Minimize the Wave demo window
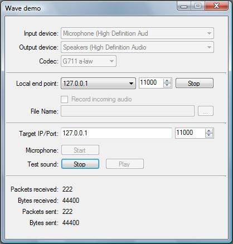Screen dimensions: 233x244 click(x=184, y=6)
